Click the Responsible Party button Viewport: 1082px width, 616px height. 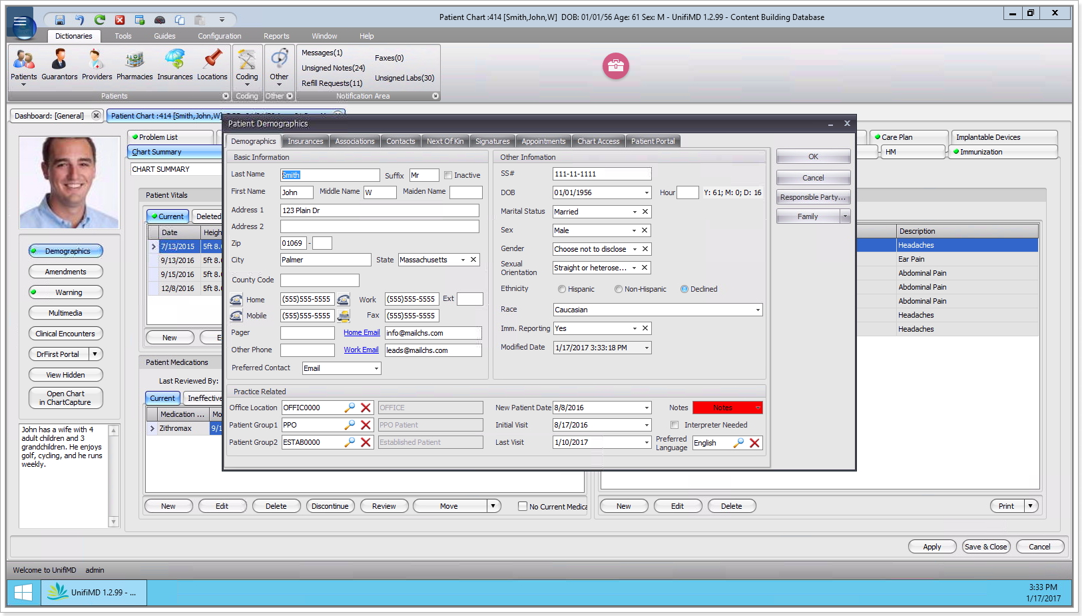pos(813,197)
